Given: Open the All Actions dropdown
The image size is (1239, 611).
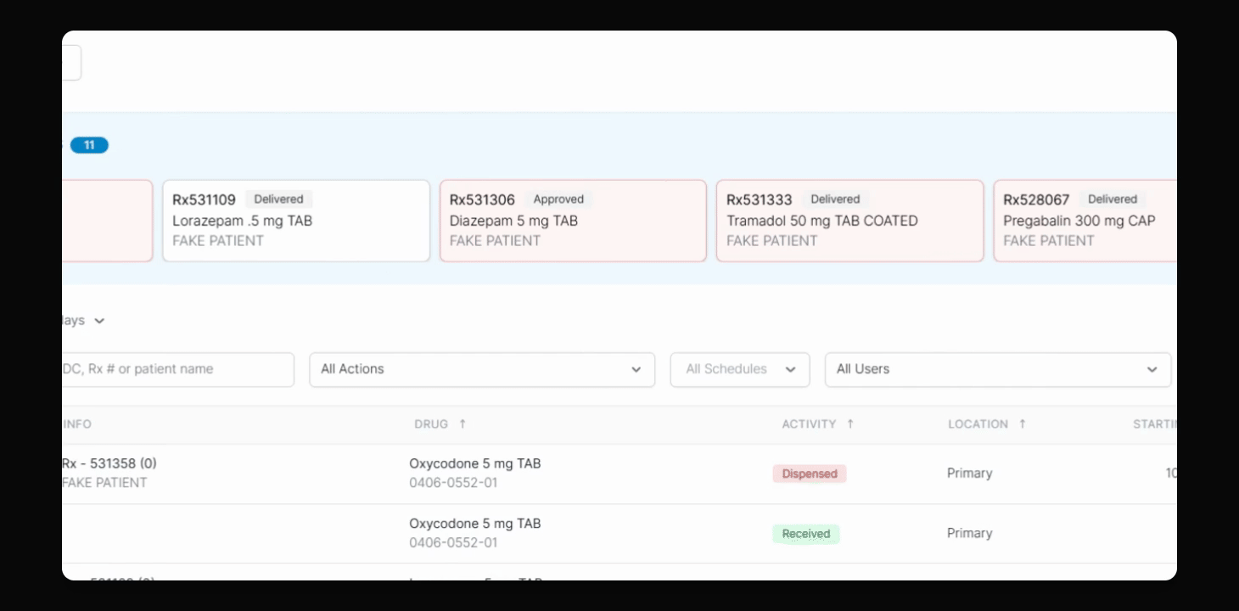Looking at the screenshot, I should pyautogui.click(x=482, y=369).
